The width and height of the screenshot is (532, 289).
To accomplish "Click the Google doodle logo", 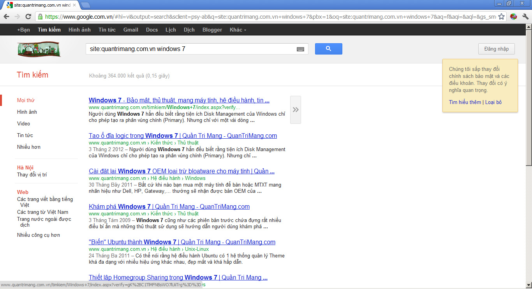I will click(39, 49).
